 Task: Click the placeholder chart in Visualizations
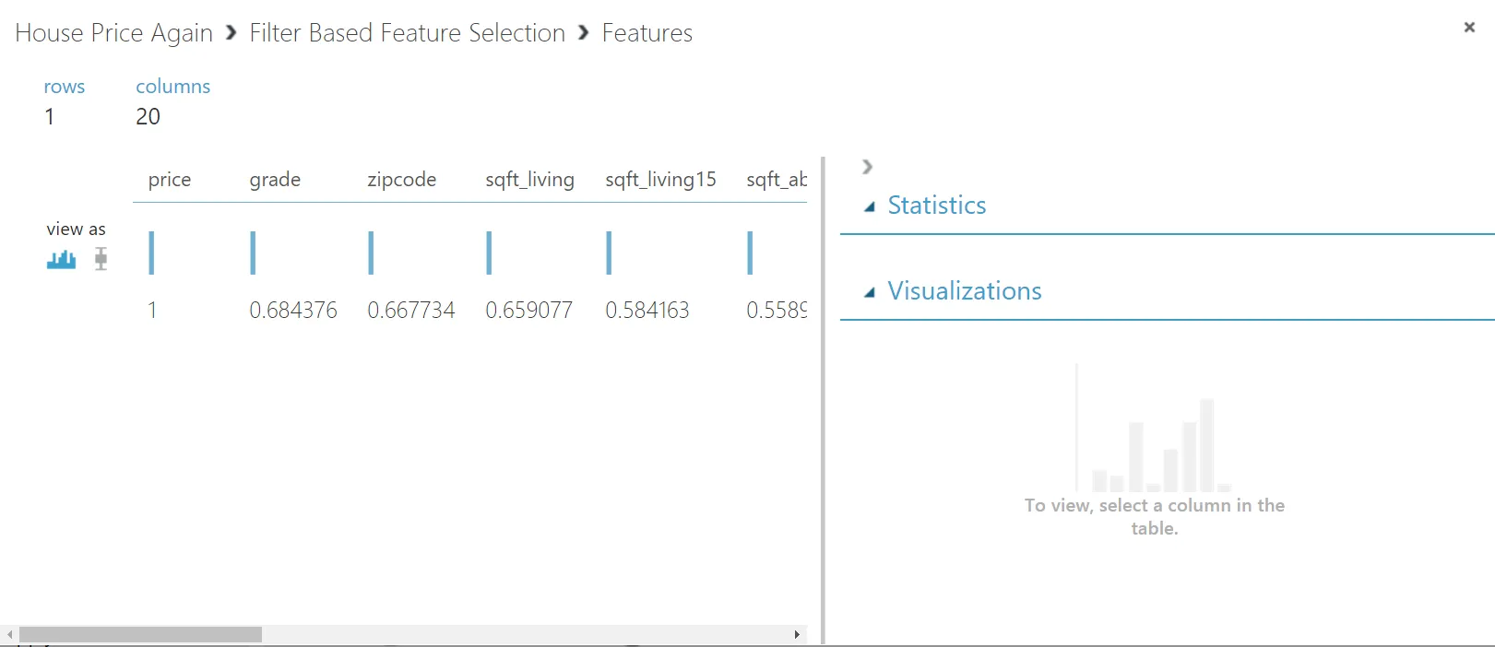tap(1154, 428)
